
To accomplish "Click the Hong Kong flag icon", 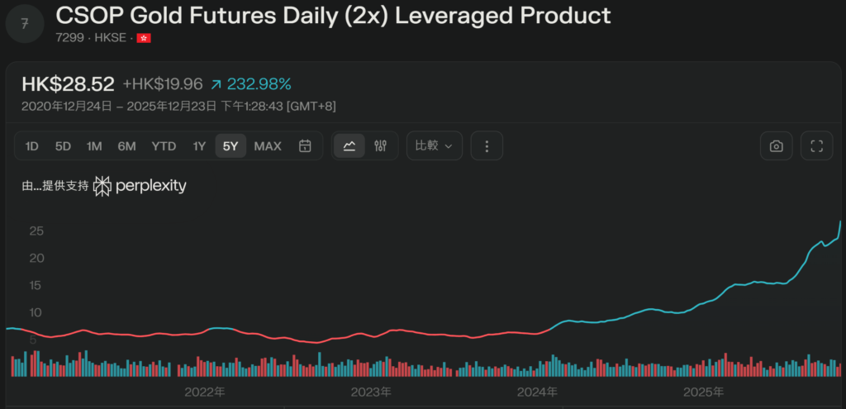I will 144,38.
